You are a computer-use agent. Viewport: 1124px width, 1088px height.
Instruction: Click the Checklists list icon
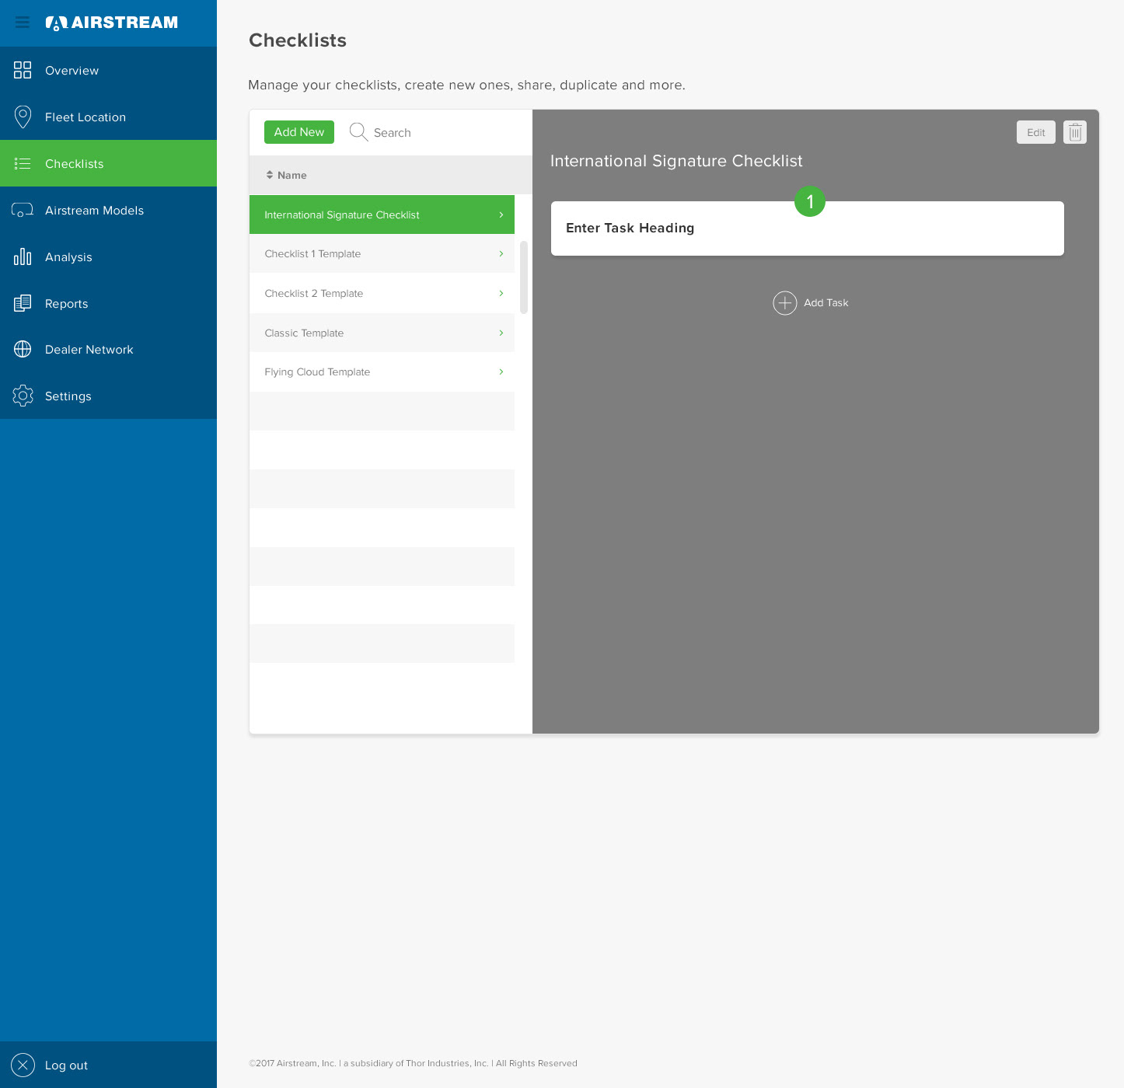click(23, 163)
